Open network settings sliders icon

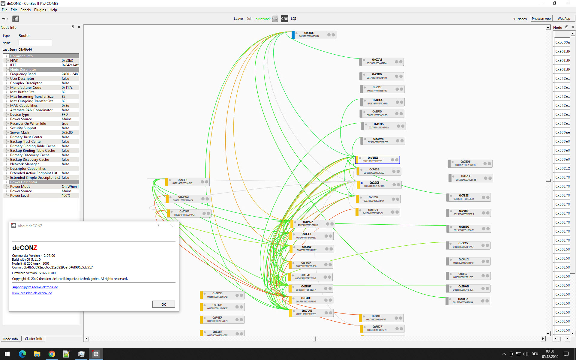(x=275, y=19)
